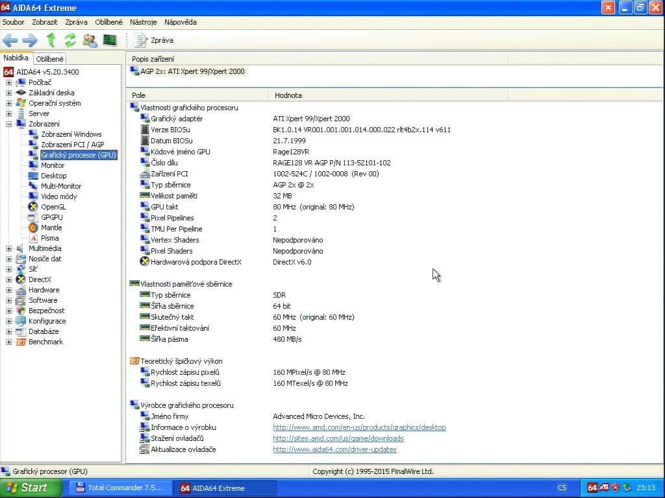Screen dimensions: 665x498
Task: Select the Velikost paměti row
Action: click(x=216, y=196)
